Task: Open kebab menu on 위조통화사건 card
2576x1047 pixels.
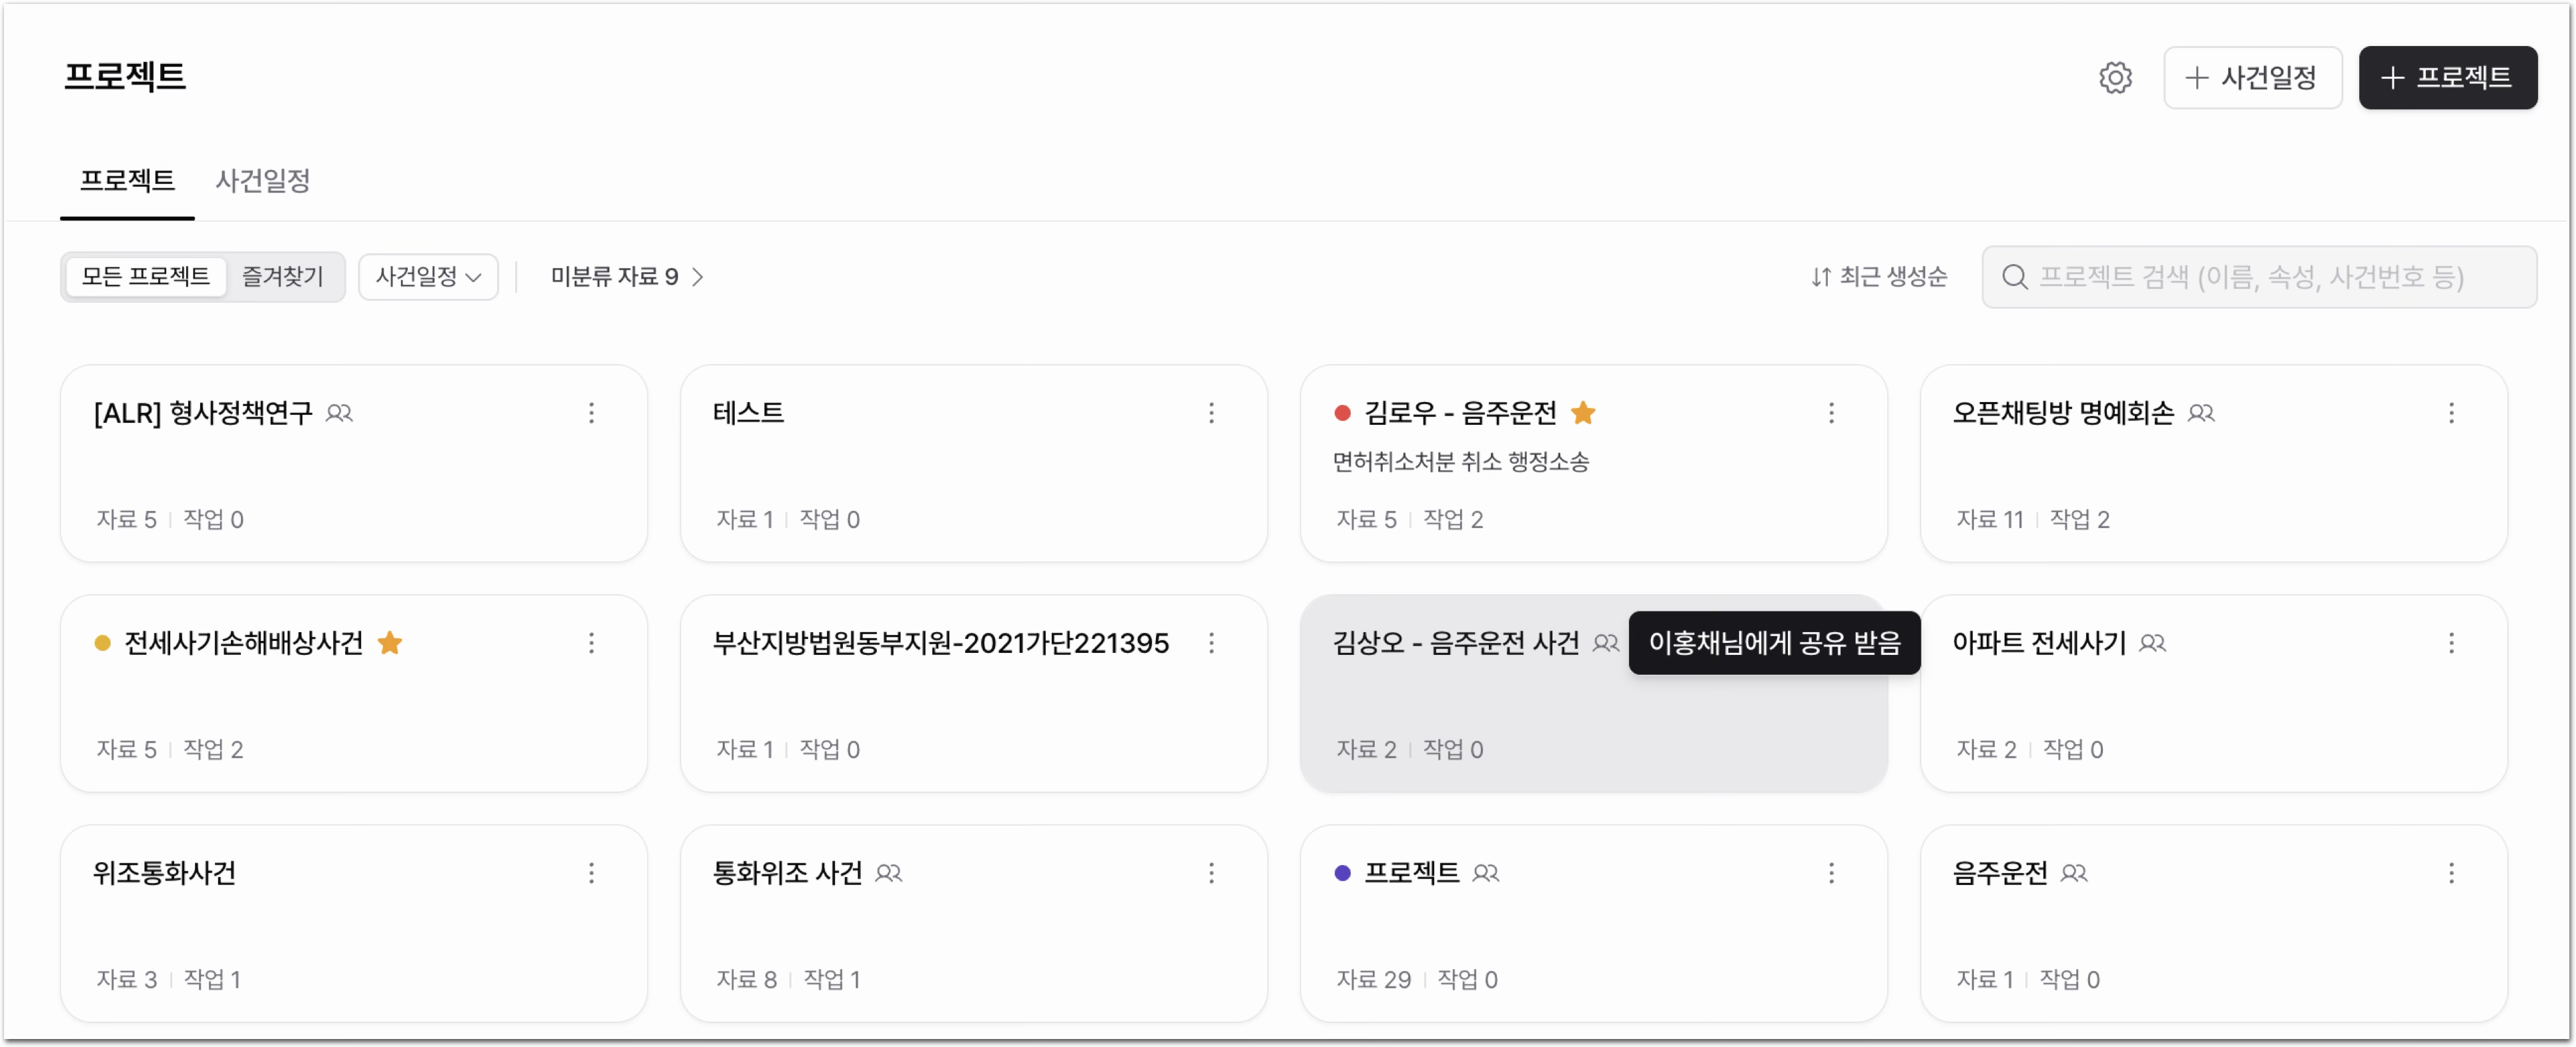Action: (x=591, y=873)
